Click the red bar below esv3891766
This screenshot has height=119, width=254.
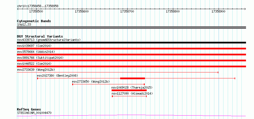[131, 60]
